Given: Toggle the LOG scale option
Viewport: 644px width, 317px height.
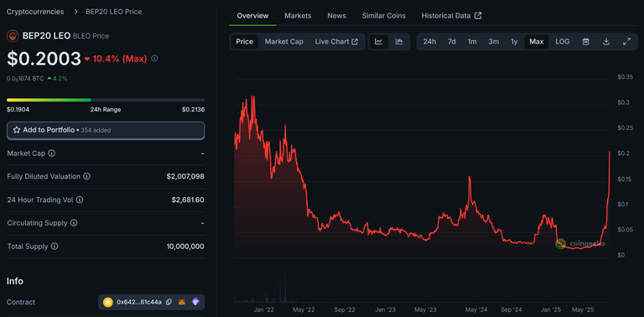Looking at the screenshot, I should (563, 41).
